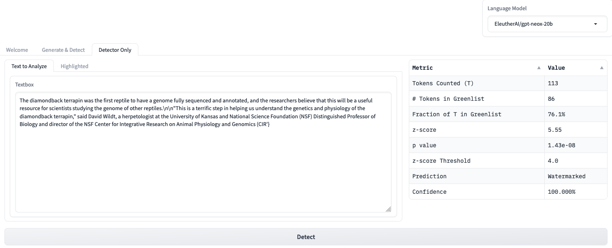Click the z-score value 5.55 cell

click(576, 130)
